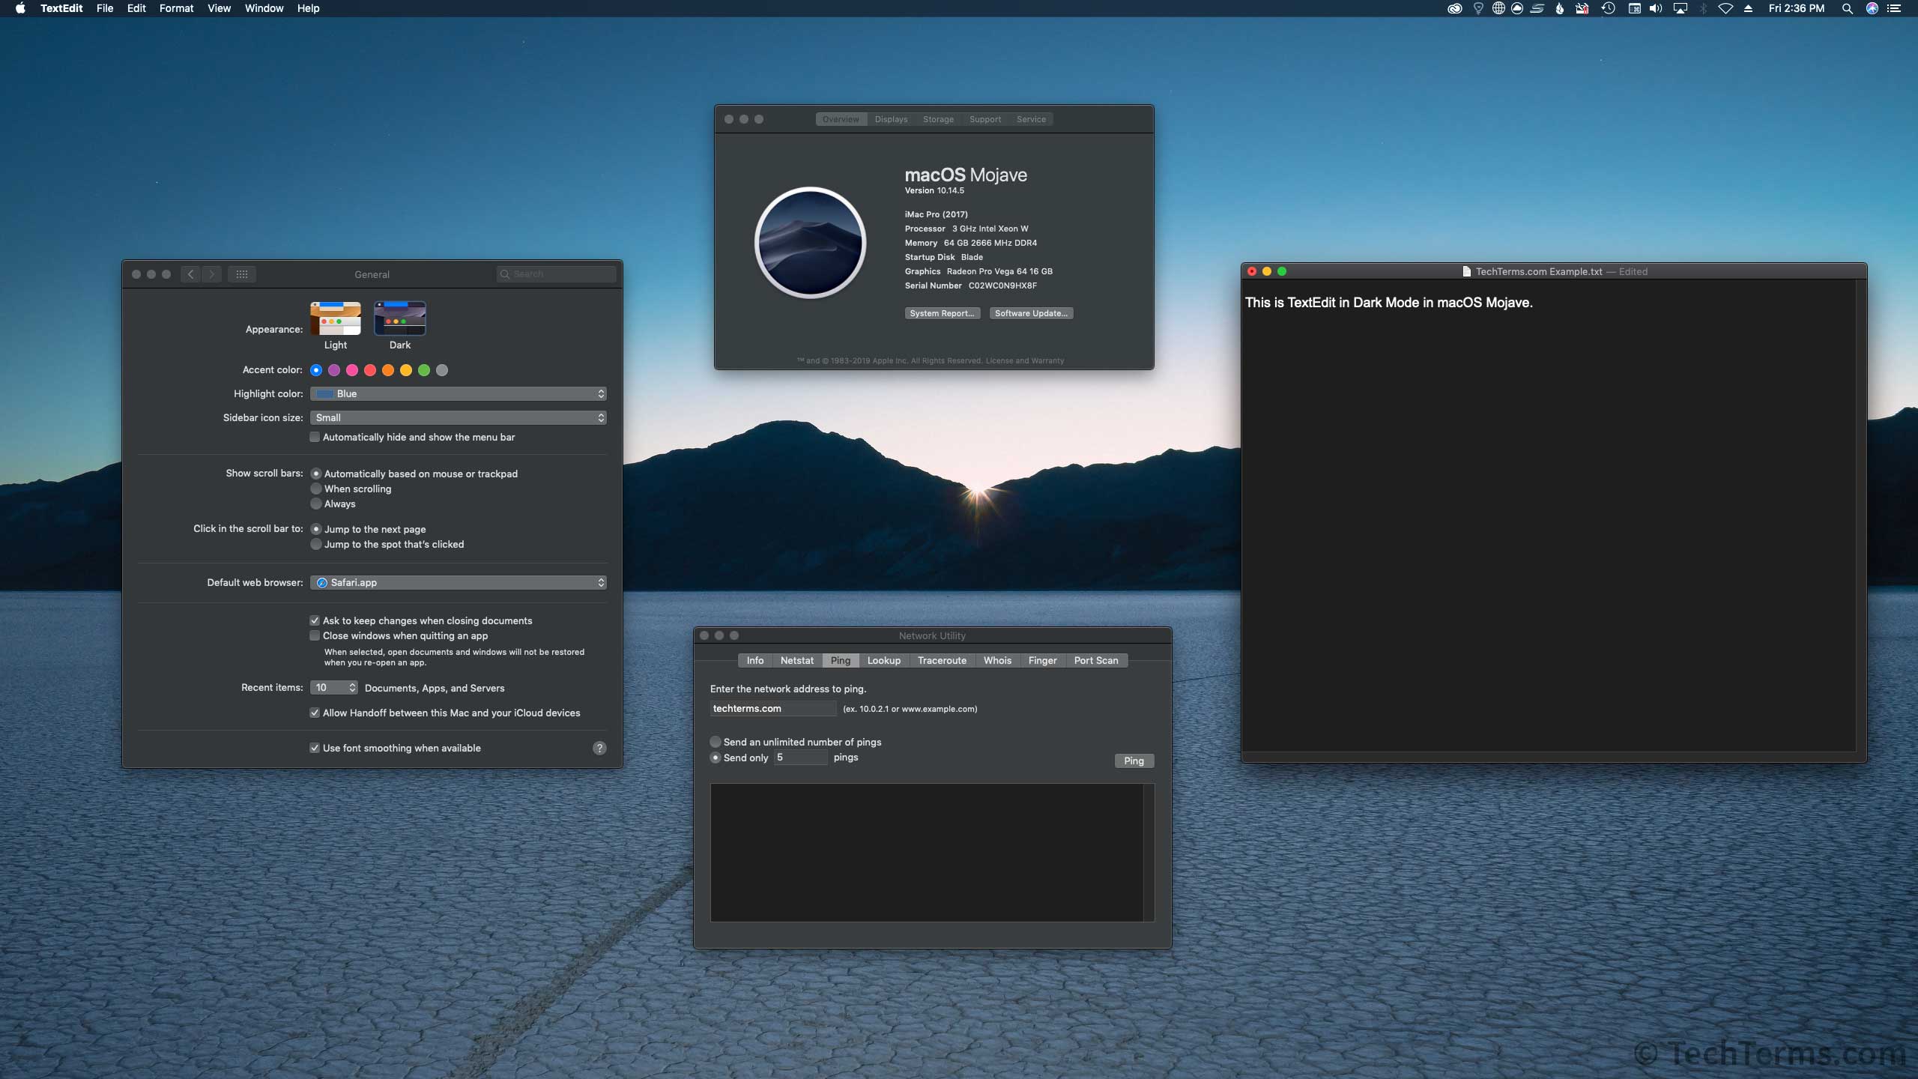Open the Format menu in TextEdit

(176, 8)
